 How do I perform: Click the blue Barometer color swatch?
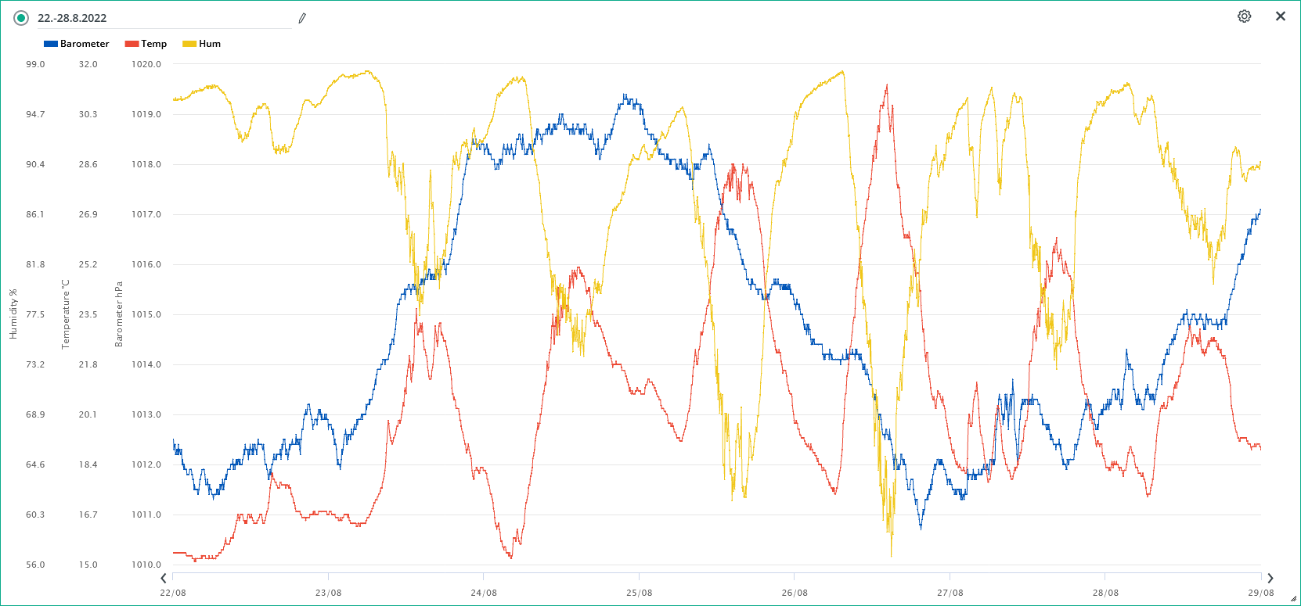[51, 44]
